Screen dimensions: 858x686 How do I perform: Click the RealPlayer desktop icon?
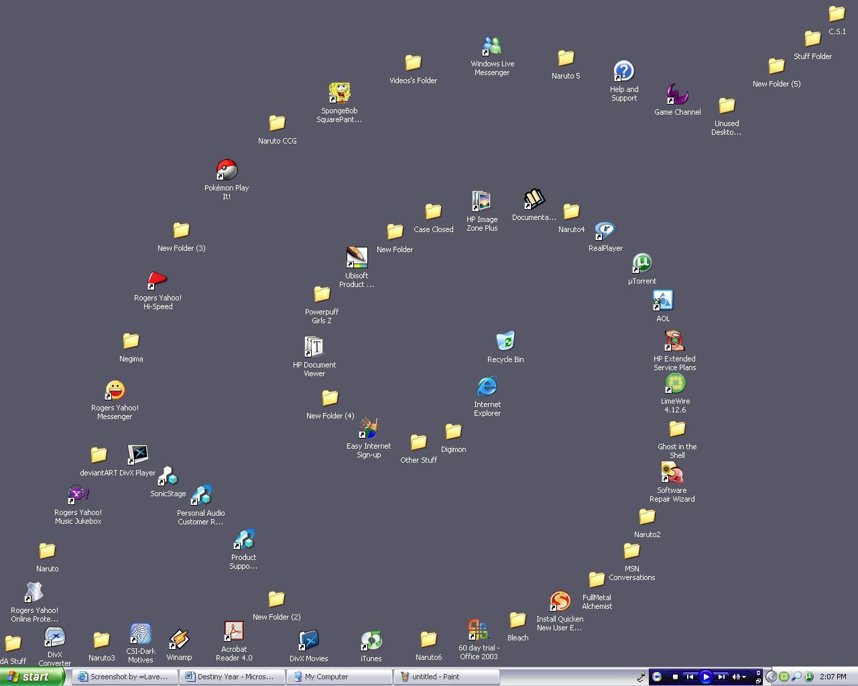click(x=605, y=231)
